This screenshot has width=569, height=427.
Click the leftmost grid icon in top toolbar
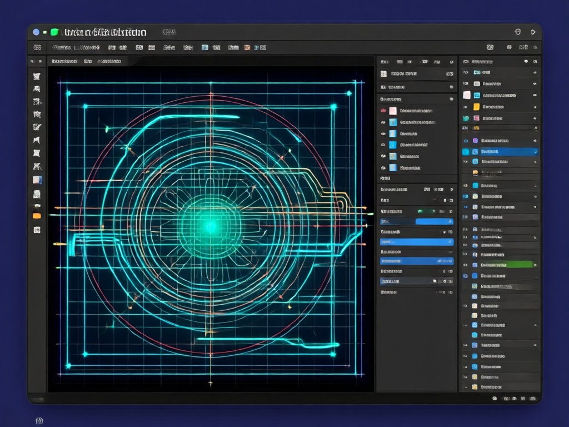37,48
